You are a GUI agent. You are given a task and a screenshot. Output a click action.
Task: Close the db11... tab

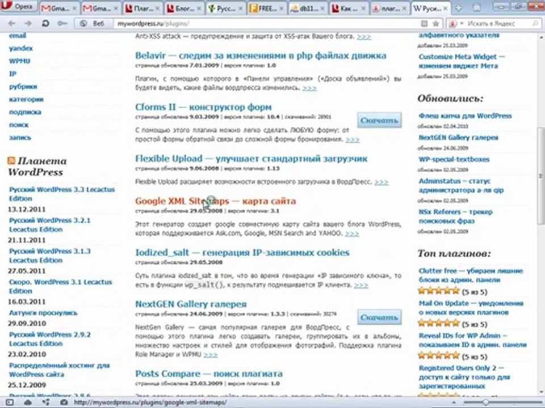322,8
